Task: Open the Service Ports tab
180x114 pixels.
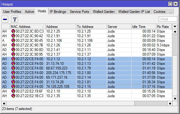Action: (x=79, y=12)
